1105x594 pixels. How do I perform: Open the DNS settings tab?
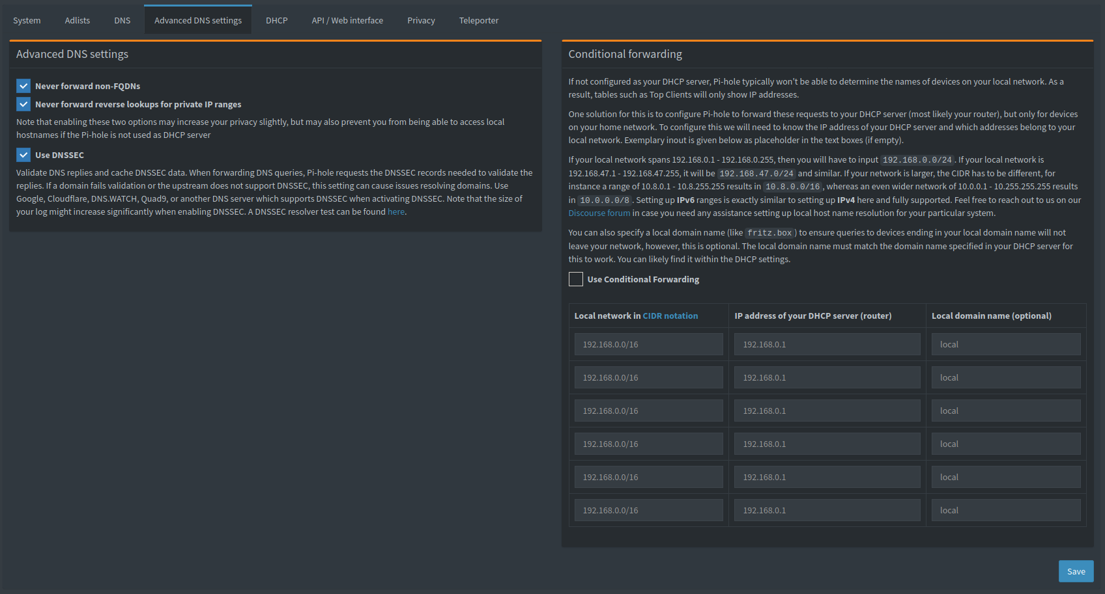click(122, 20)
